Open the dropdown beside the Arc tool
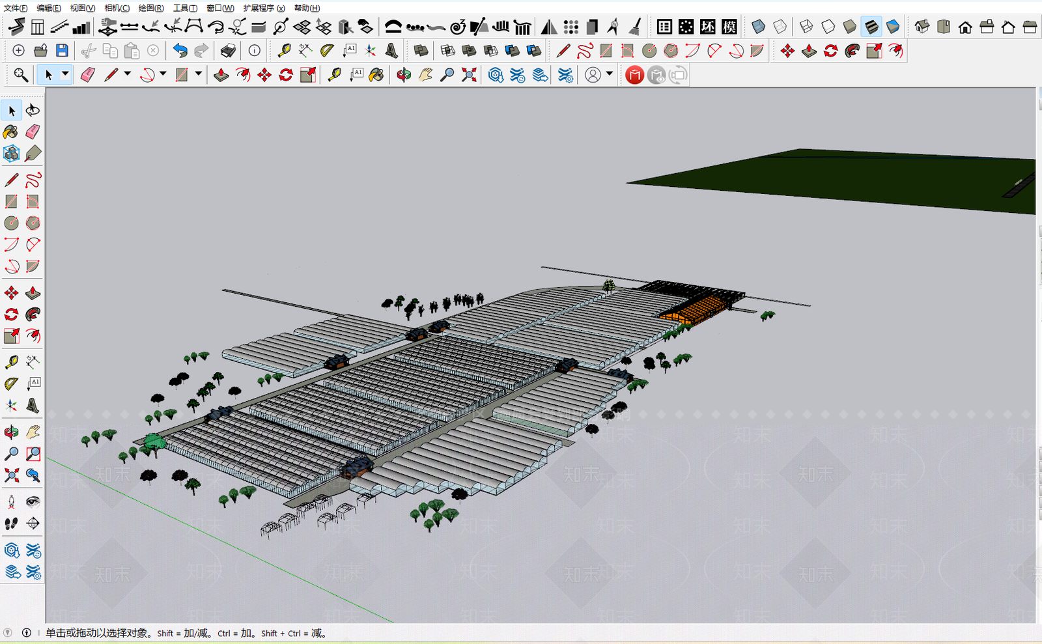The width and height of the screenshot is (1042, 644). [x=163, y=75]
